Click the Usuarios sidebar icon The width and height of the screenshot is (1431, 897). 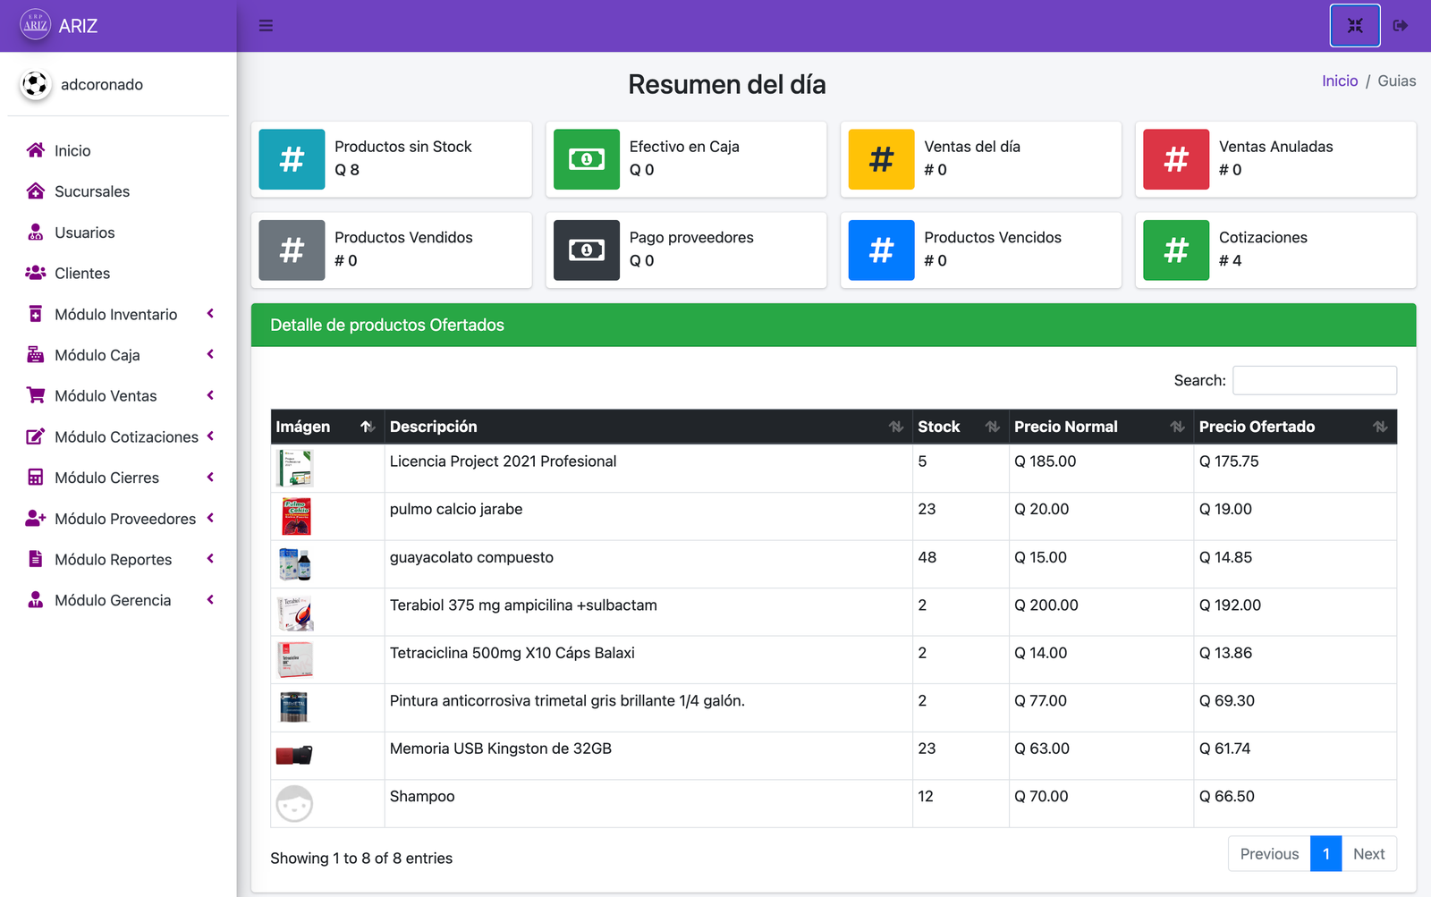(36, 233)
